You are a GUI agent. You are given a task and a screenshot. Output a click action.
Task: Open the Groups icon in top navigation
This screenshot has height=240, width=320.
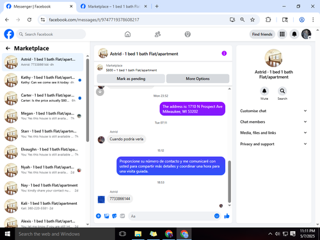pos(188,34)
